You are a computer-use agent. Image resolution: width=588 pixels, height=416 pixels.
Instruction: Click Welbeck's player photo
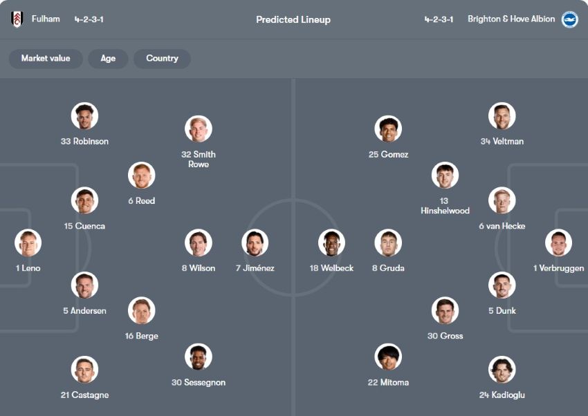pyautogui.click(x=332, y=243)
